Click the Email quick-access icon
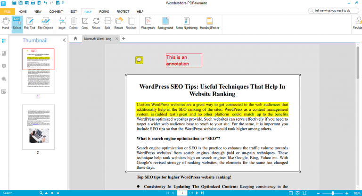The width and height of the screenshot is (362, 196). [27, 3]
